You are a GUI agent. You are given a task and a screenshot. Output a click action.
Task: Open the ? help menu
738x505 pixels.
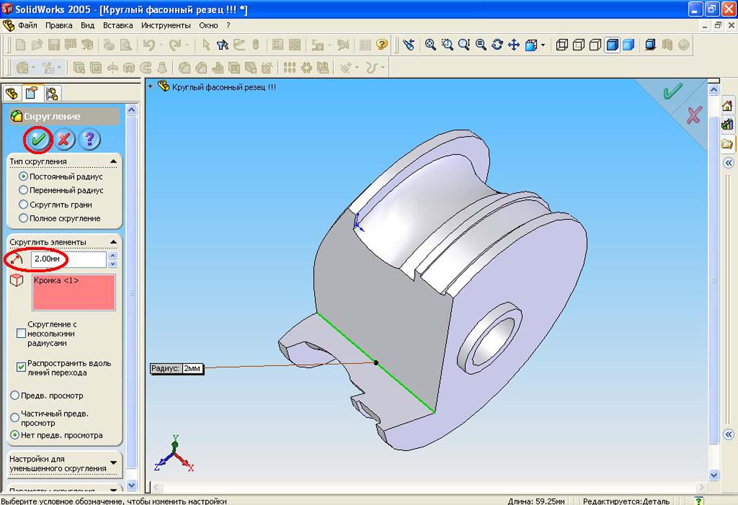tap(228, 25)
